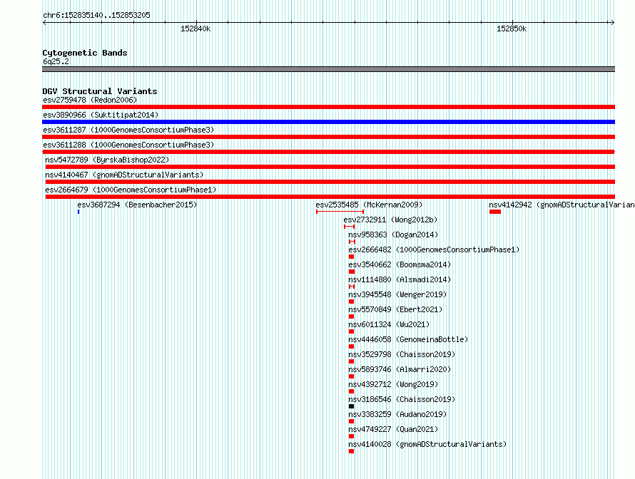Select the red esv2664679 variant bar

click(x=330, y=197)
